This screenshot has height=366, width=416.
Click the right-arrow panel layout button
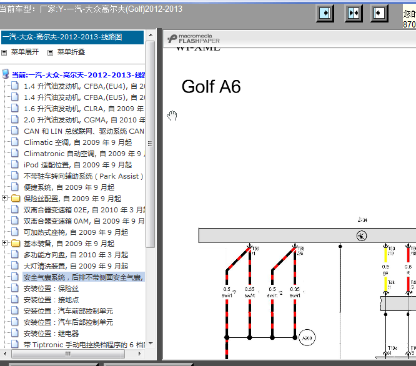point(325,13)
